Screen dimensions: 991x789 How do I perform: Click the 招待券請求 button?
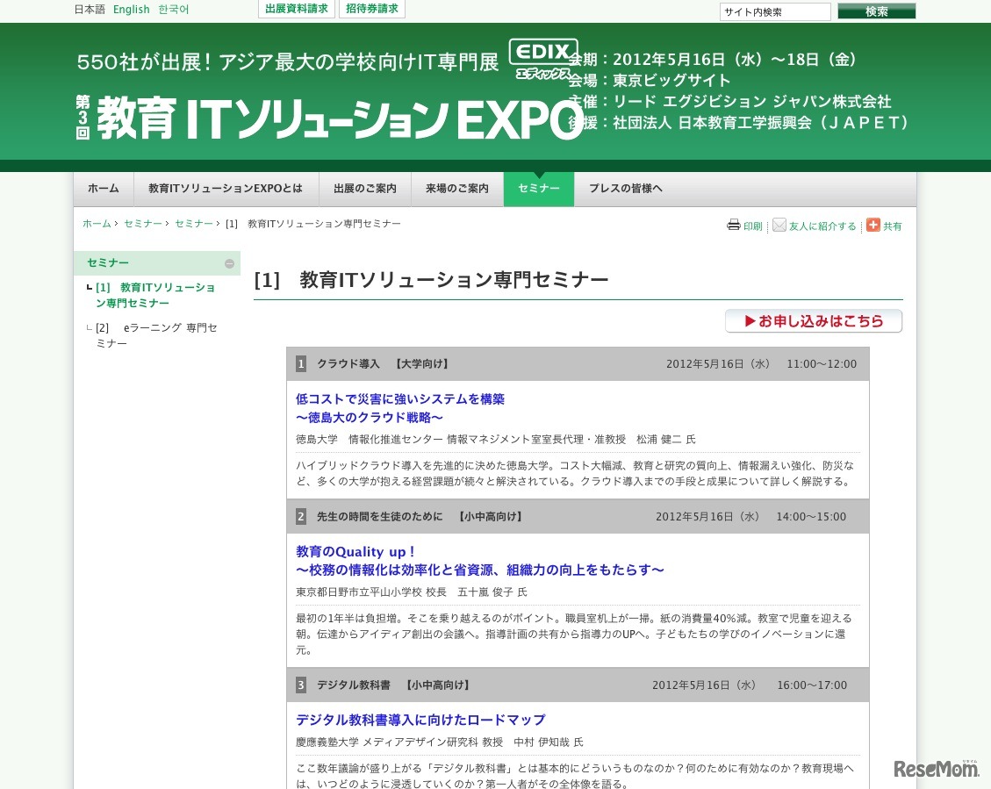[372, 9]
